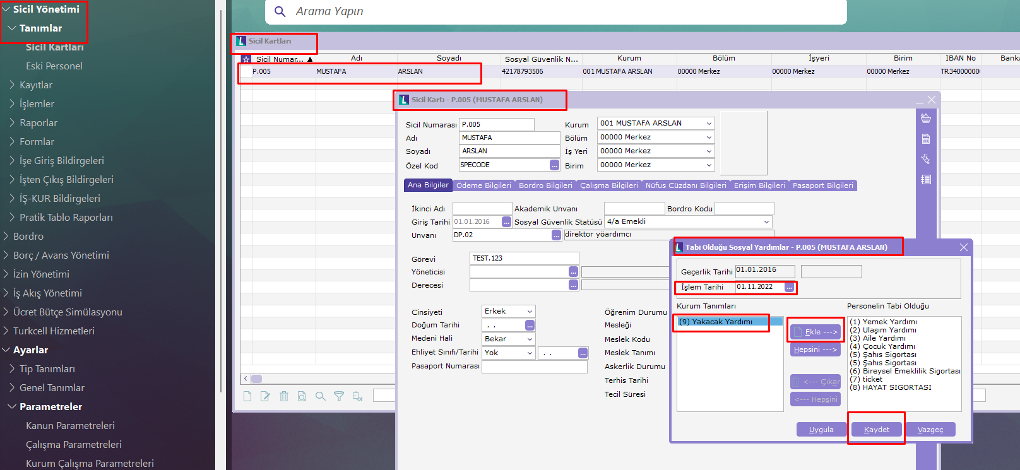Click the Arama Yapın search field
This screenshot has height=470, width=1020.
555,12
